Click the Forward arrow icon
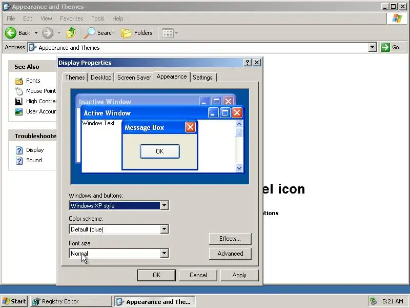Viewport: 410px width, 308px height. (x=48, y=33)
